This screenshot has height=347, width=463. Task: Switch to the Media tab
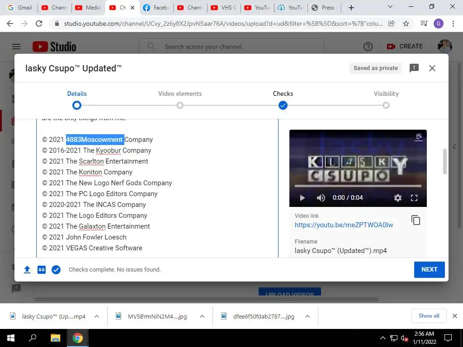point(88,8)
